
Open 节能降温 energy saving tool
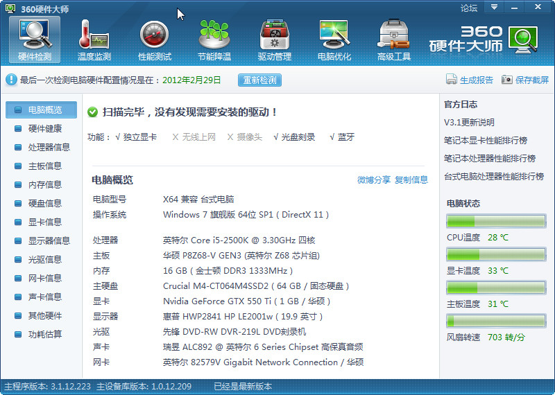point(214,39)
